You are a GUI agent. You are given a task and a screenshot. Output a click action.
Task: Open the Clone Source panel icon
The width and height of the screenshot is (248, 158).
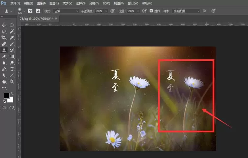tap(38, 11)
